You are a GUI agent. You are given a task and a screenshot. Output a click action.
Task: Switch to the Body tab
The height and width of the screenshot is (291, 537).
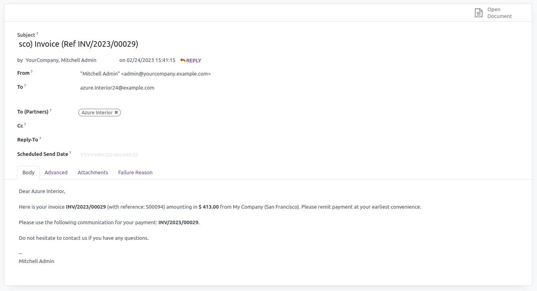pos(28,173)
